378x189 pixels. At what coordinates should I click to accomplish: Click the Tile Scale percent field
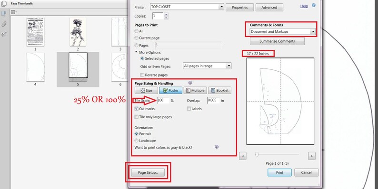point(163,100)
